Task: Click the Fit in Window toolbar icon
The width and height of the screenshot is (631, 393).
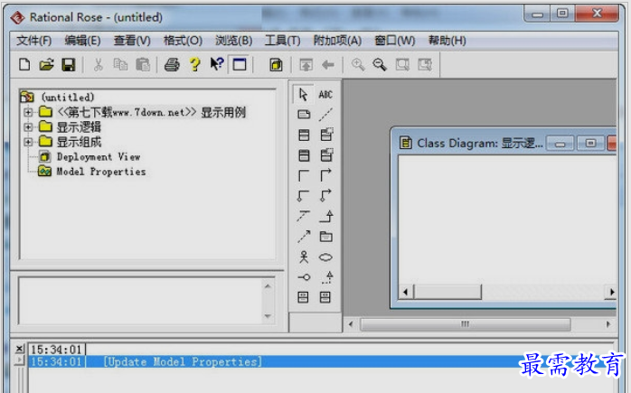Action: pyautogui.click(x=402, y=64)
